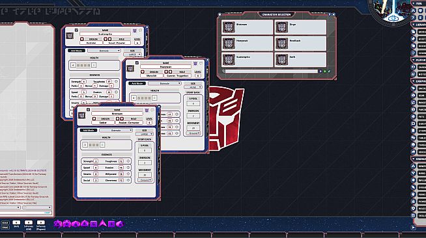Open the Ground movement dropdown on Monolith sheet
The image size is (426, 238).
(193, 133)
